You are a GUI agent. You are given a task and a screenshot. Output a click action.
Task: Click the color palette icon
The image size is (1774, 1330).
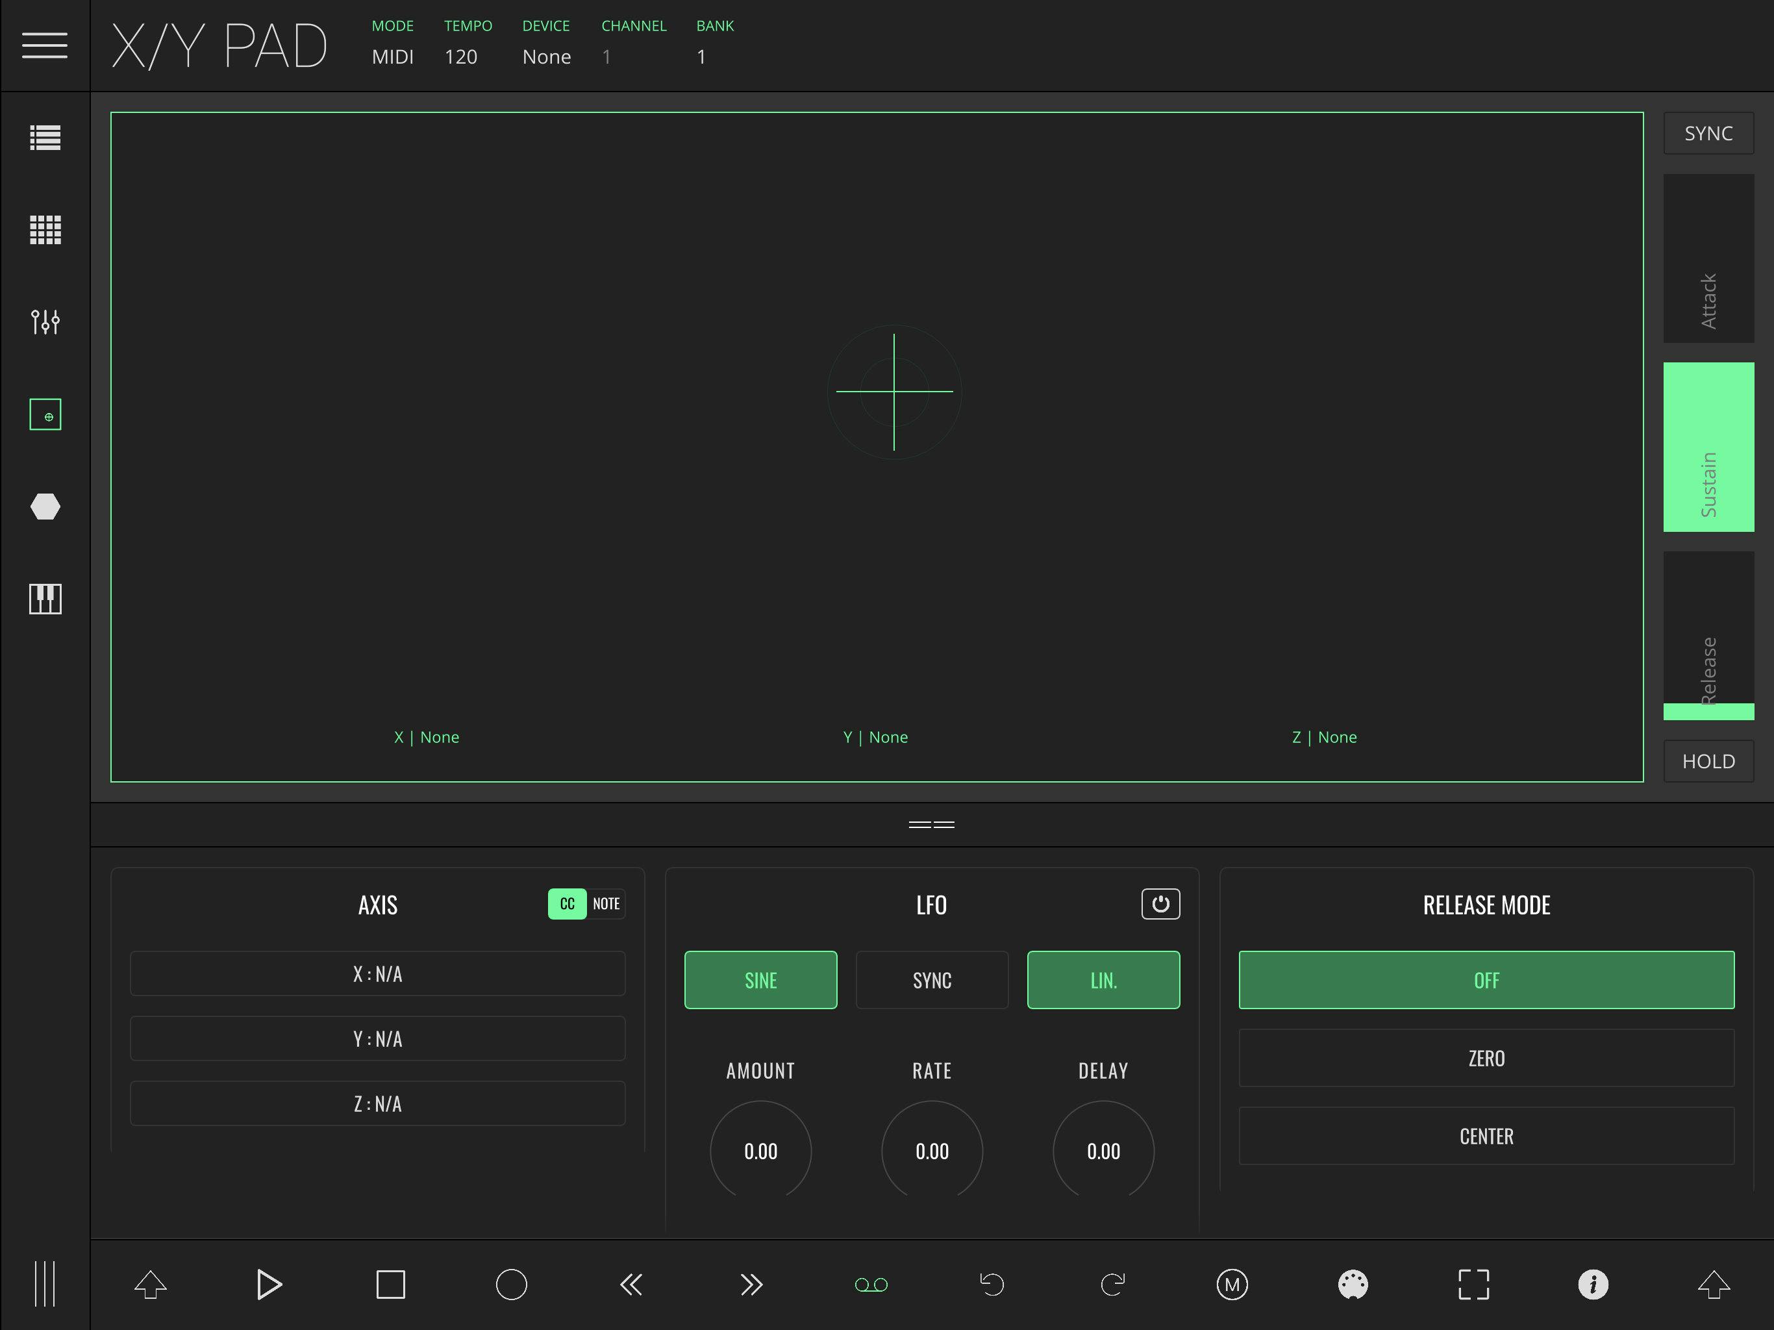(1352, 1285)
